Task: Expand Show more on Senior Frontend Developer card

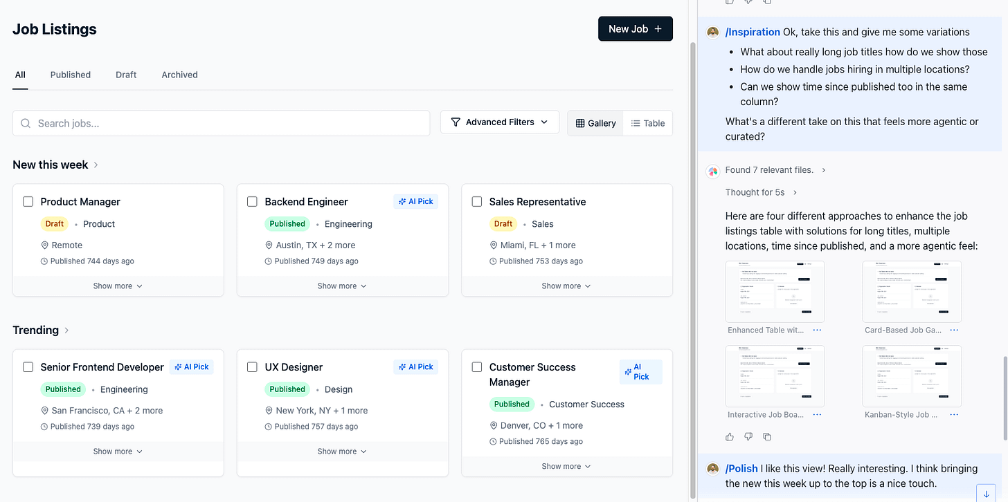Action: pyautogui.click(x=118, y=451)
